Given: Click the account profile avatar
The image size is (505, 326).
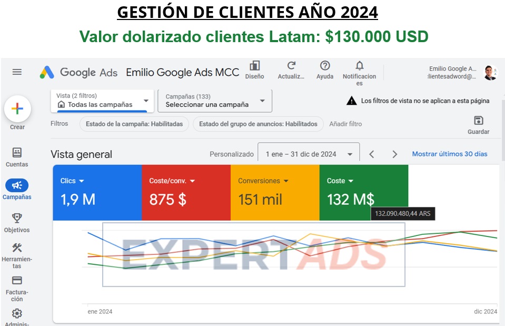Looking at the screenshot, I should 490,73.
